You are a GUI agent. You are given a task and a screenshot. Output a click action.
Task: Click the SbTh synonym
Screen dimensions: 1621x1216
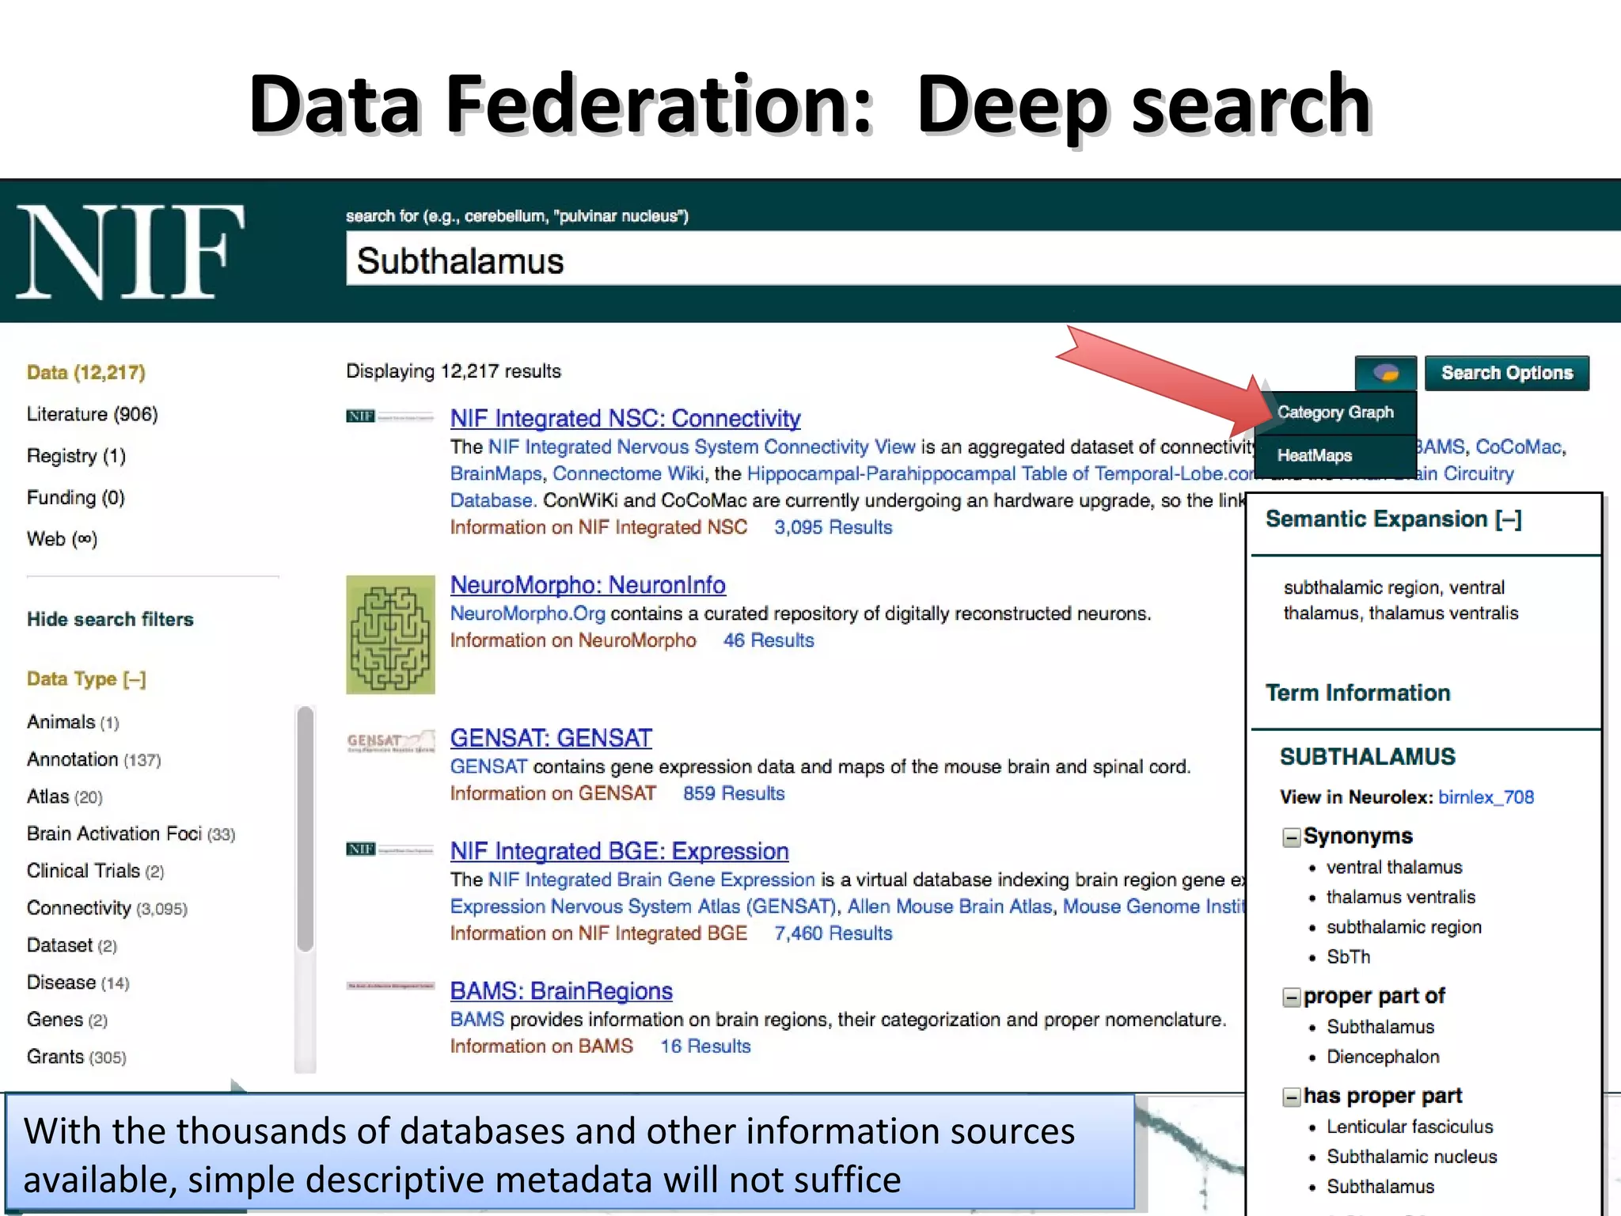(1348, 957)
